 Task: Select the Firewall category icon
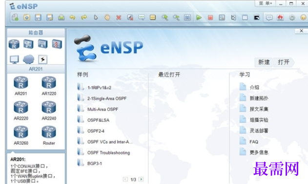[x=57, y=44]
